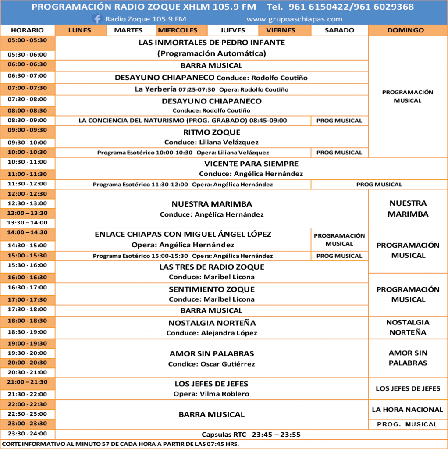Viewport: 448px width, 449px height.
Task: Click Conduce: Maribel Licona under Sentimiento Zoque
Action: (x=212, y=299)
